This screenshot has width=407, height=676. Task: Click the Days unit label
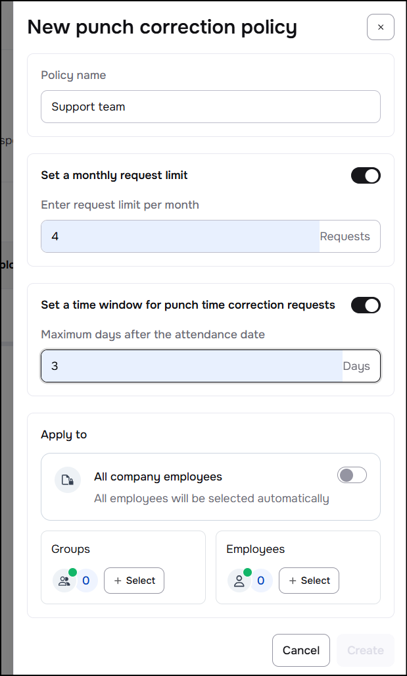(x=356, y=366)
